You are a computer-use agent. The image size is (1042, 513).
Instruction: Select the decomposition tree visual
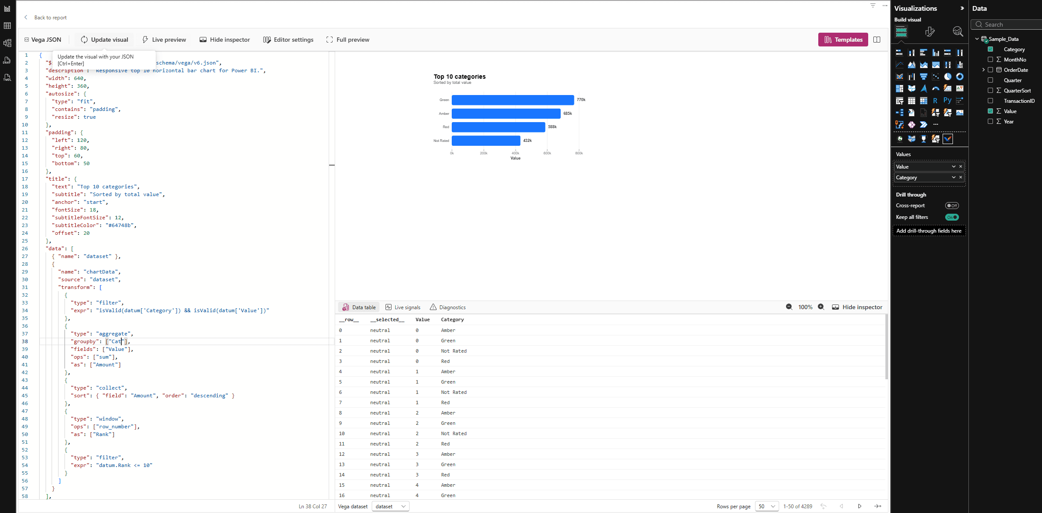[900, 113]
